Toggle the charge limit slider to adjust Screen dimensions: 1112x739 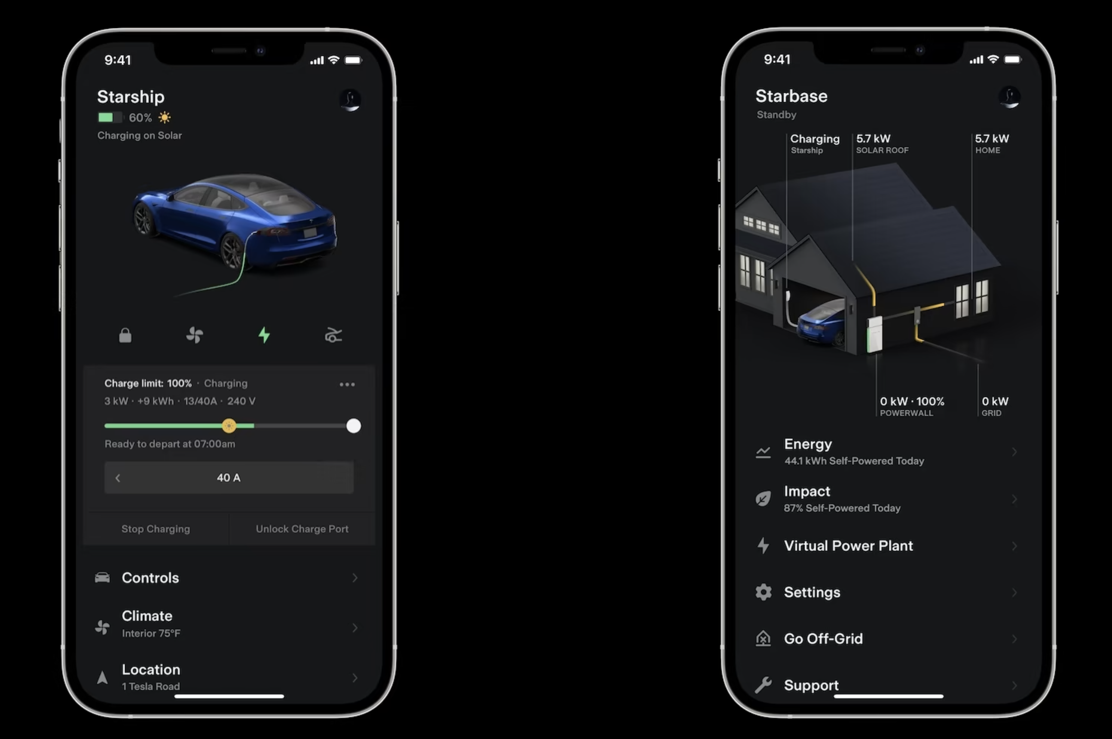[x=353, y=426]
